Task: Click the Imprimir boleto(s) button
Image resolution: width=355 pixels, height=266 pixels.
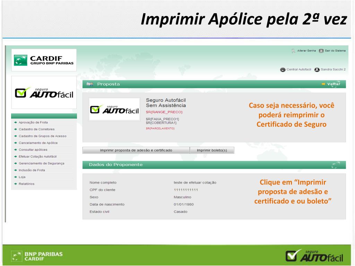Action: pyautogui.click(x=212, y=150)
